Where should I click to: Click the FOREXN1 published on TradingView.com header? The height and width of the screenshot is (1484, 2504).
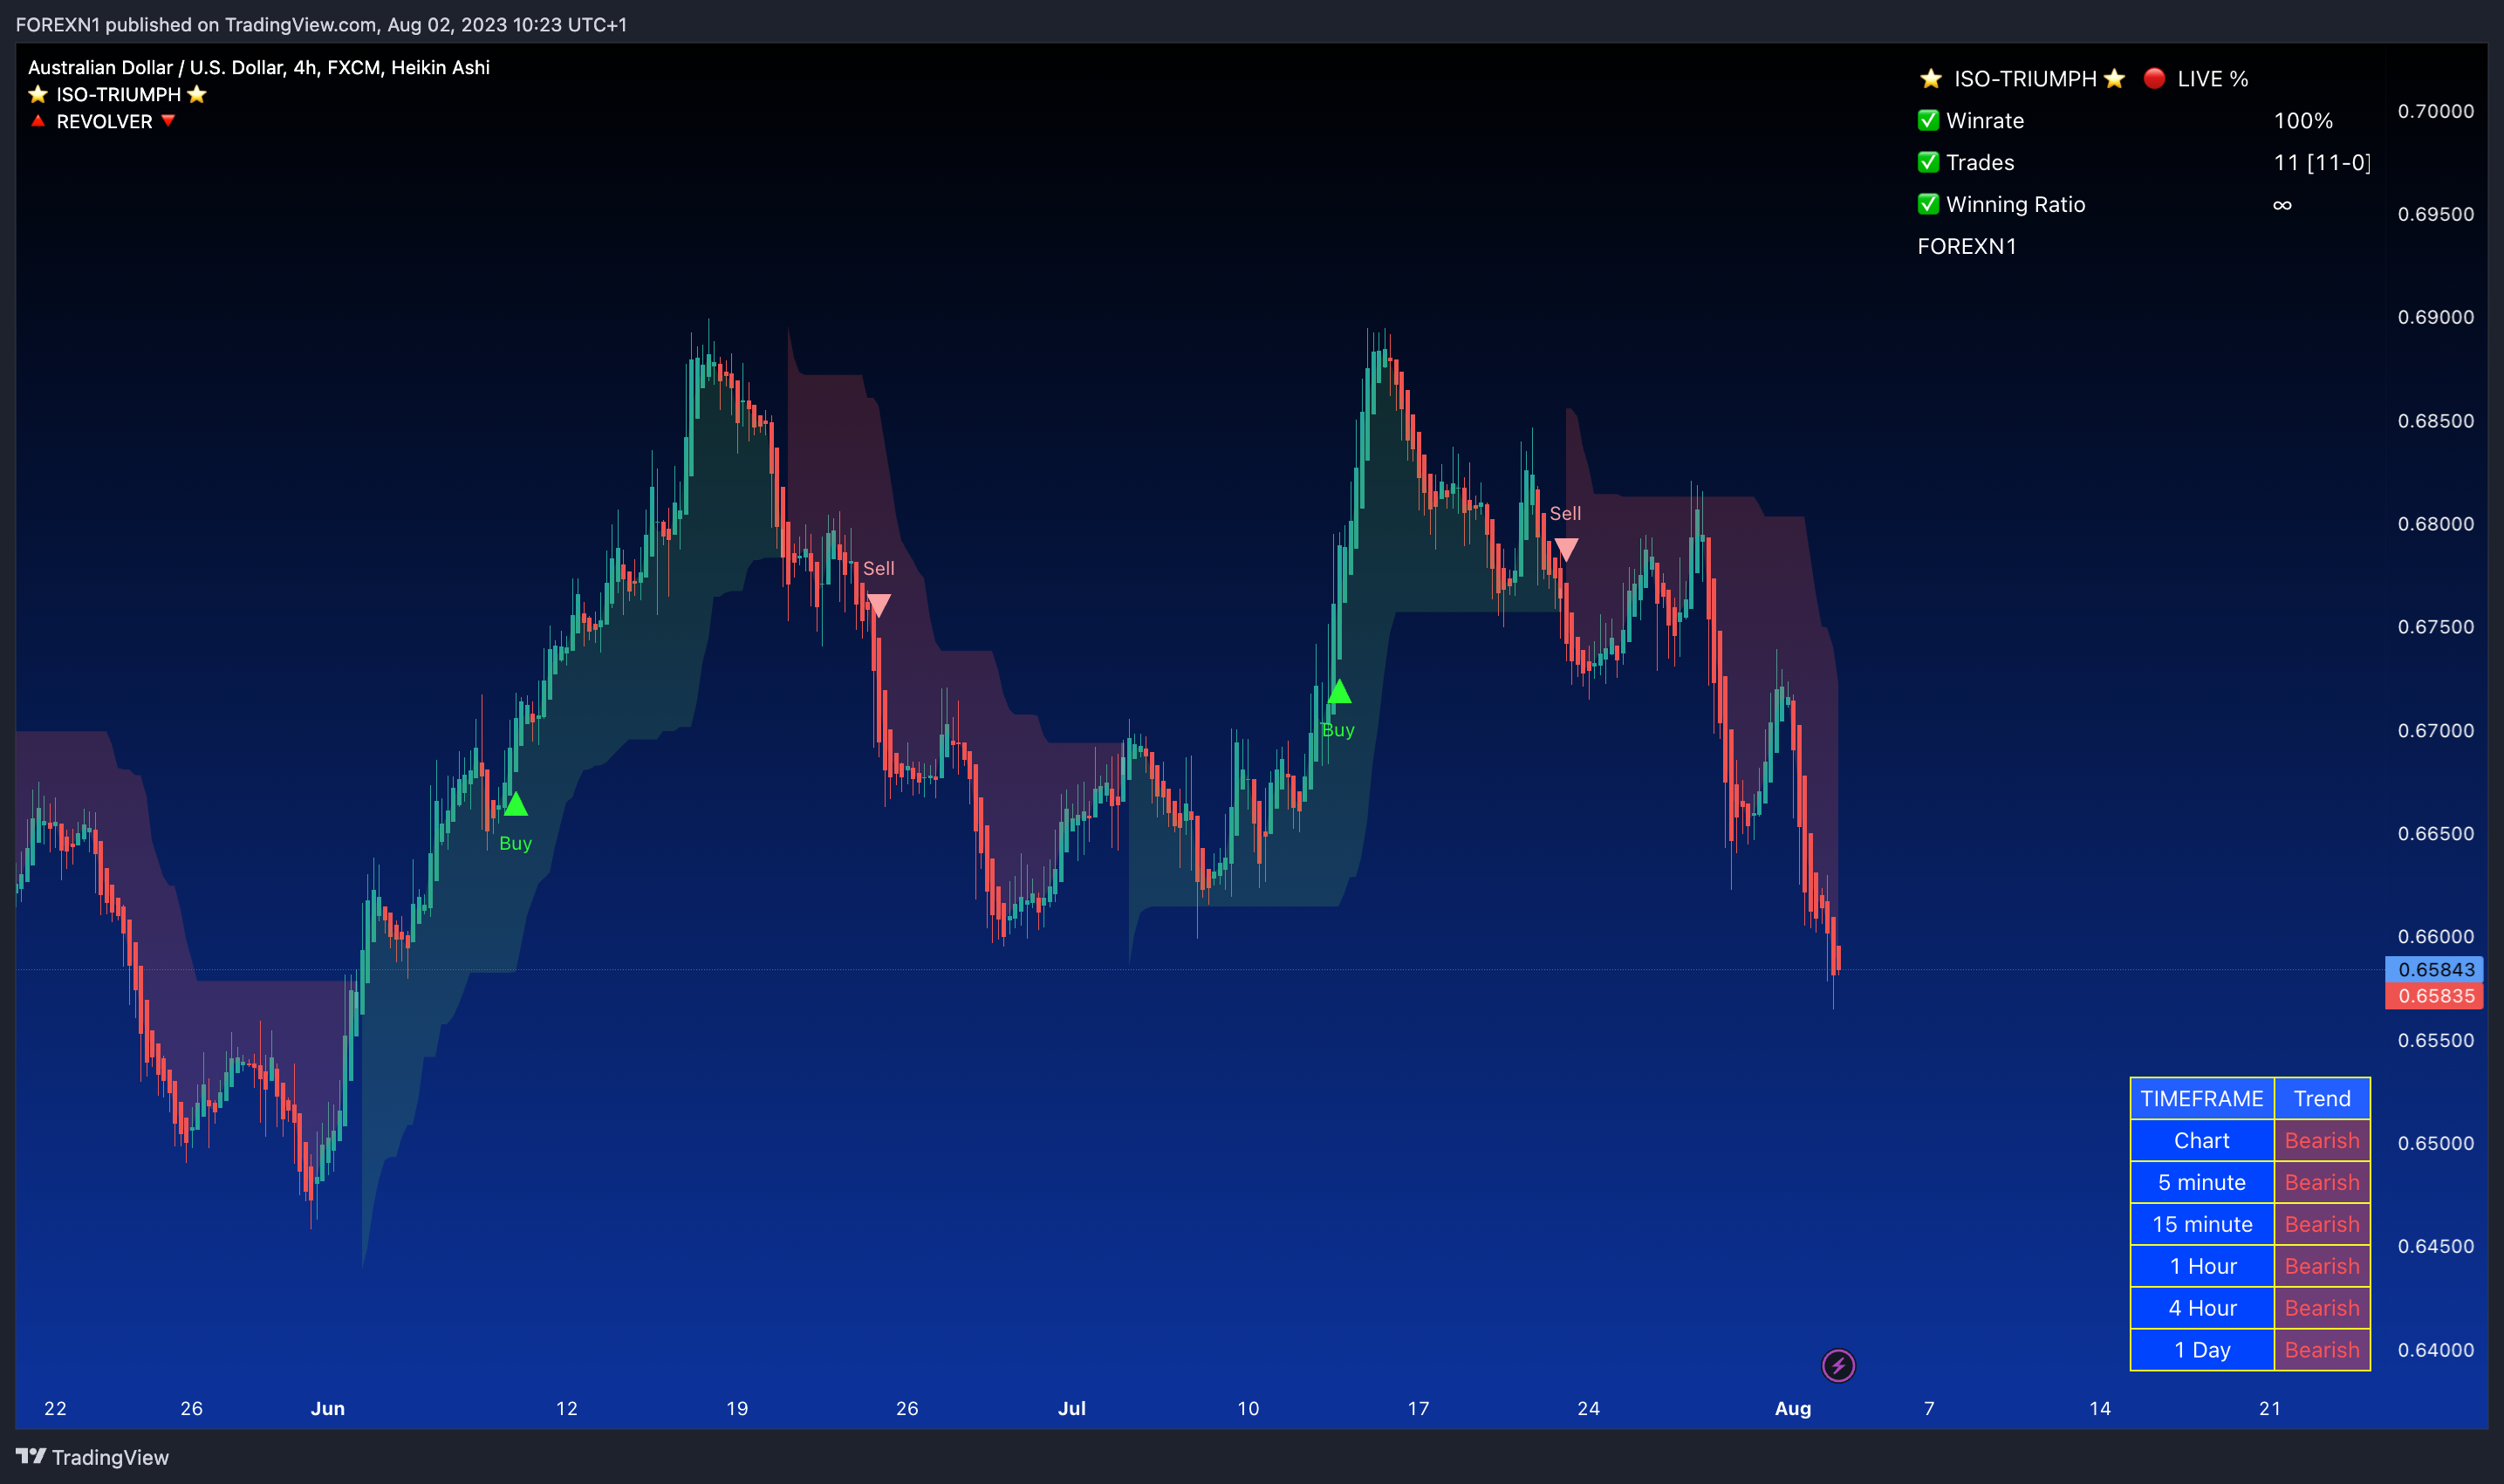[x=321, y=24]
